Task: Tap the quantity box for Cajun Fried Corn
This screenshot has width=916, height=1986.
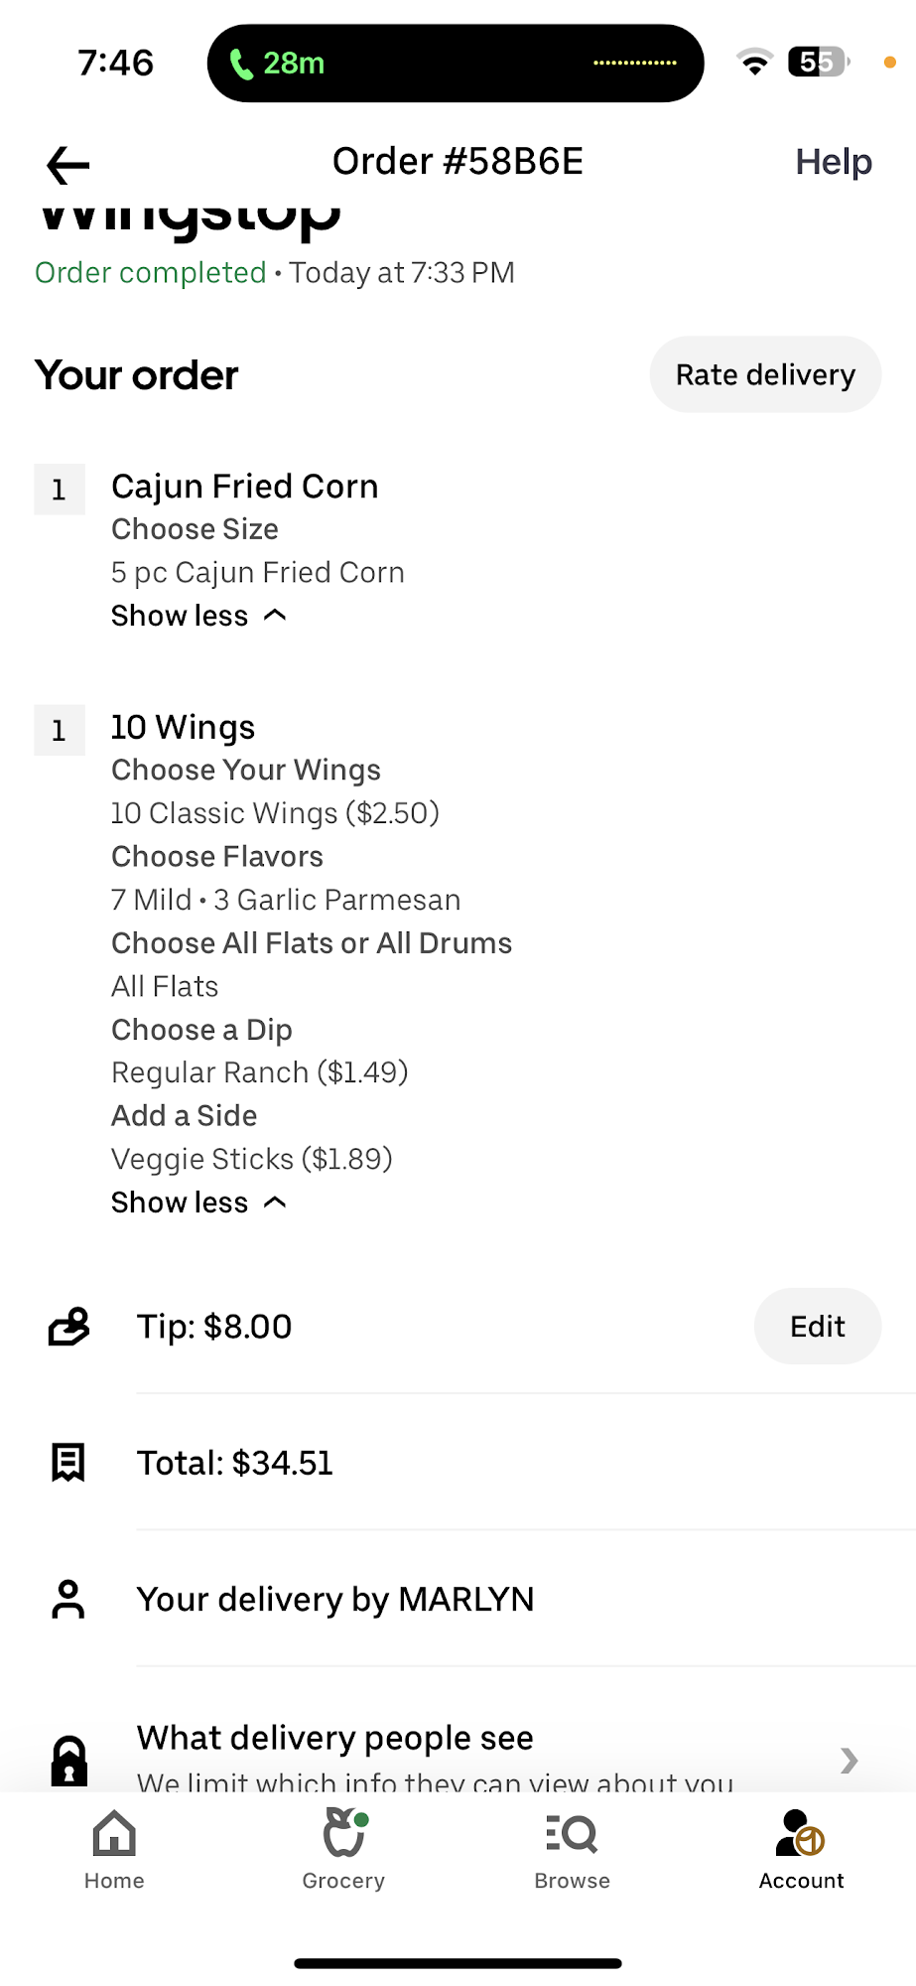Action: (60, 490)
